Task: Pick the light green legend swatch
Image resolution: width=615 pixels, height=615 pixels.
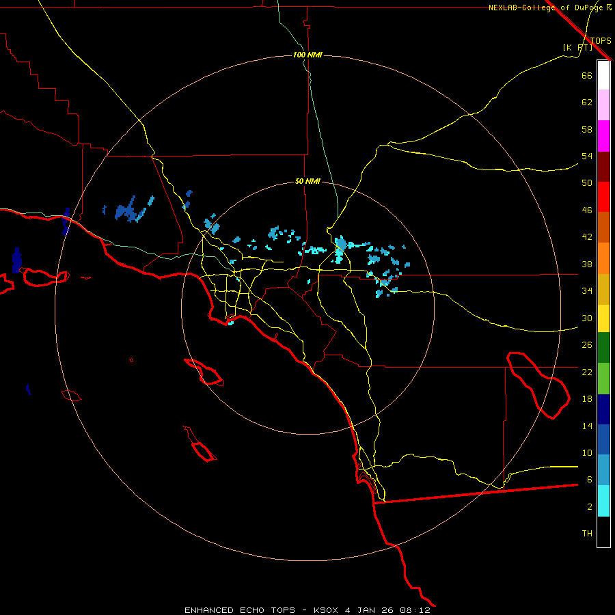Action: [603, 379]
